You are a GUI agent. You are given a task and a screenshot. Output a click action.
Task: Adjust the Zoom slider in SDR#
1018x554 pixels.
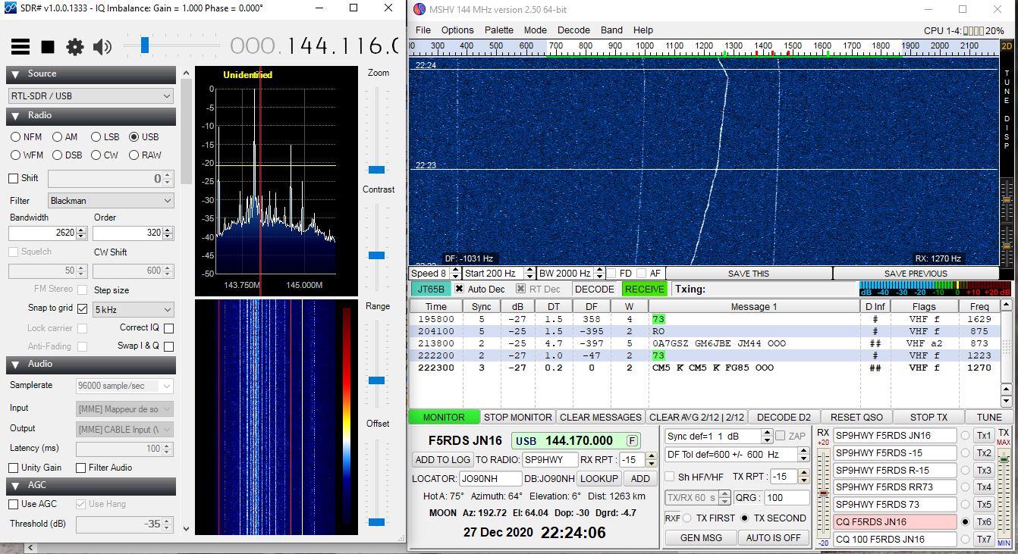(376, 170)
